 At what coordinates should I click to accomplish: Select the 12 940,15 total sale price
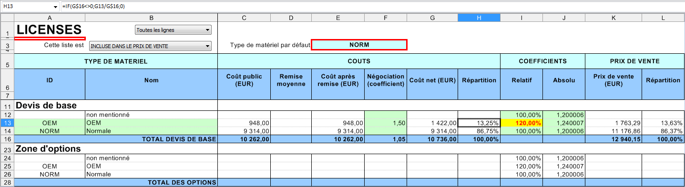[x=613, y=139]
